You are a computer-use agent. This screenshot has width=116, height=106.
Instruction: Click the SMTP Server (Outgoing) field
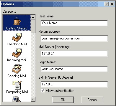point(74,84)
